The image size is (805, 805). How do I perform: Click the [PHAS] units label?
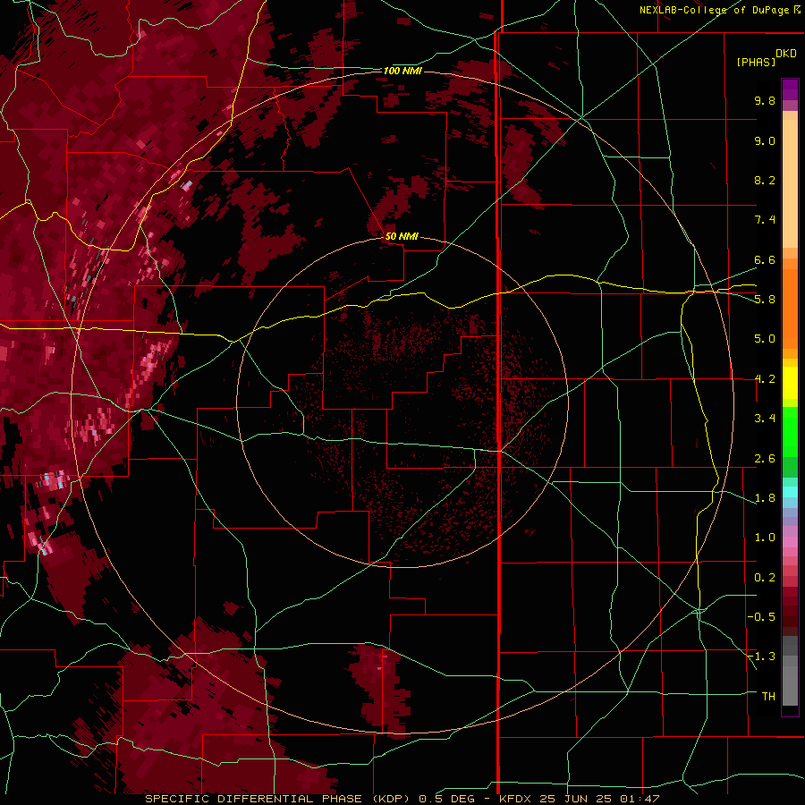756,63
